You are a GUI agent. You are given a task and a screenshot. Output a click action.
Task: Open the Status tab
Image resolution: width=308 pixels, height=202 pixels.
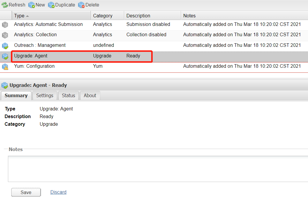click(x=68, y=95)
